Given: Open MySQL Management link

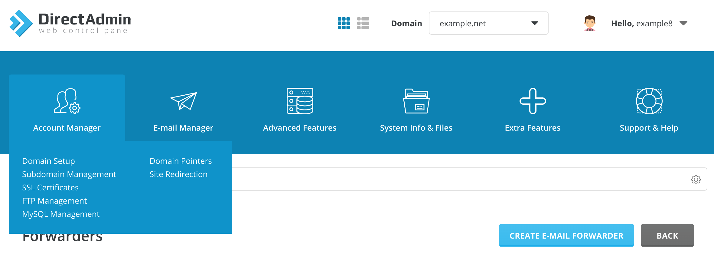Looking at the screenshot, I should coord(61,214).
